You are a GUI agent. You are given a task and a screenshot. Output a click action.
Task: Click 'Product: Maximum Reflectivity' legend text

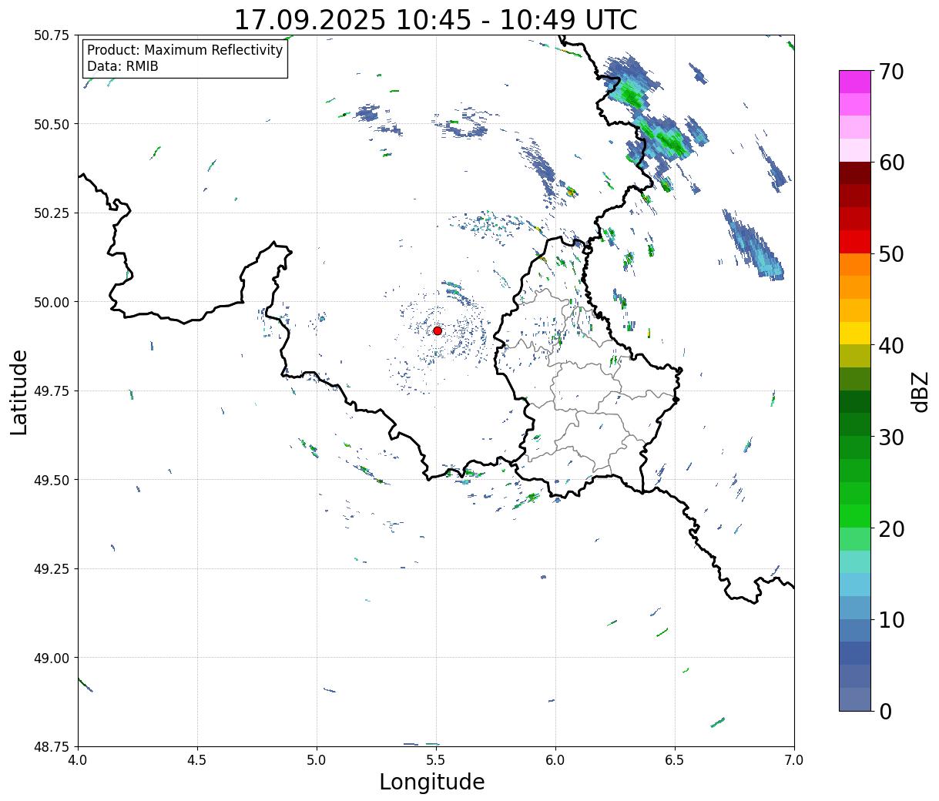tap(185, 50)
